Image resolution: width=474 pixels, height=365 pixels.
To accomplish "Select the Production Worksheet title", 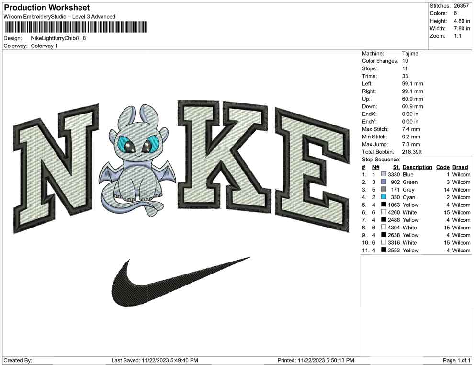I will (x=47, y=8).
